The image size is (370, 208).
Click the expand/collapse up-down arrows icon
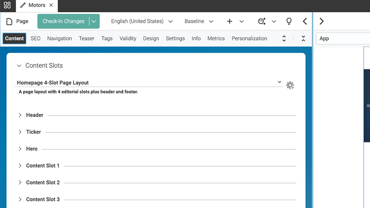point(284,39)
